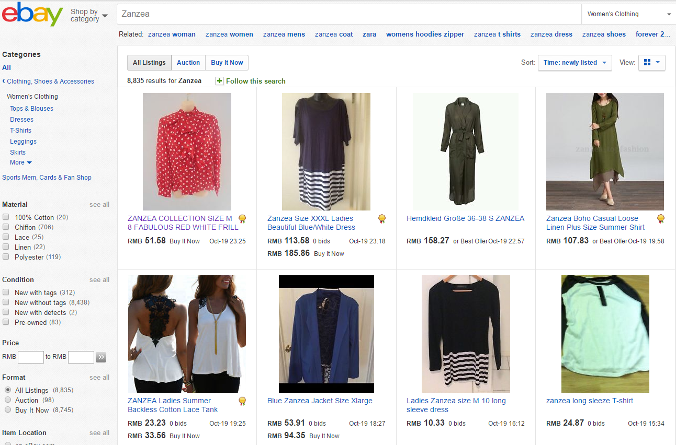Click the eBay logo
Viewport: 676px width, 445px height.
point(32,14)
